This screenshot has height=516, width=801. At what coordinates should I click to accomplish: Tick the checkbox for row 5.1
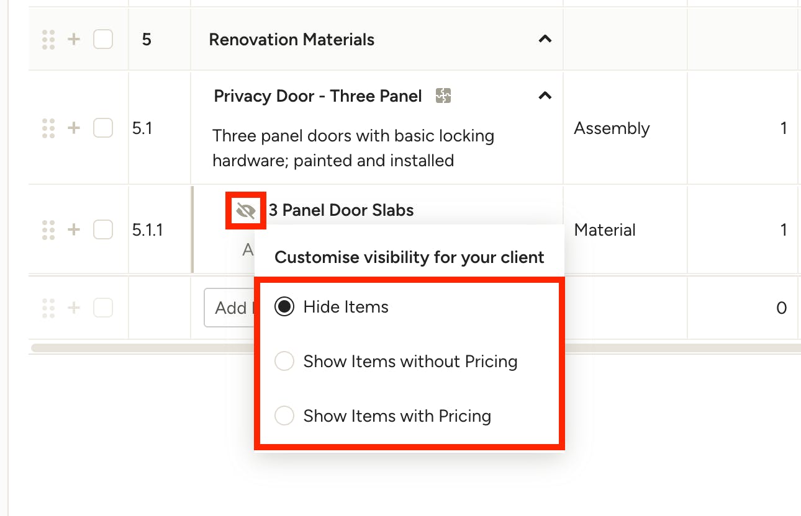point(103,128)
